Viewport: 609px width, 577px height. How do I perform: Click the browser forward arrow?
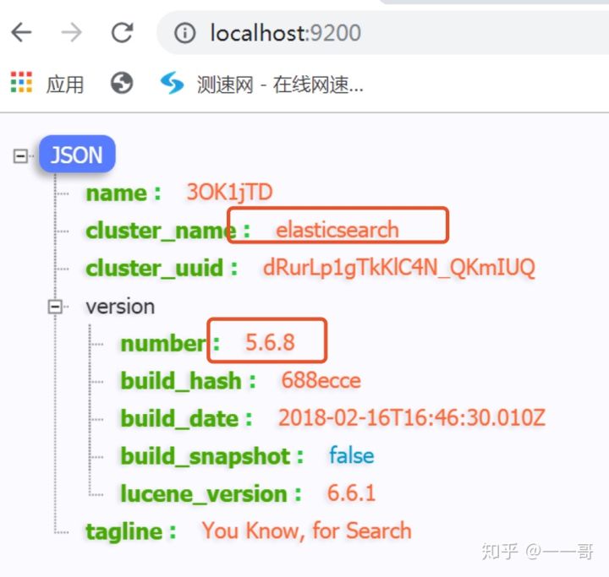pyautogui.click(x=72, y=33)
